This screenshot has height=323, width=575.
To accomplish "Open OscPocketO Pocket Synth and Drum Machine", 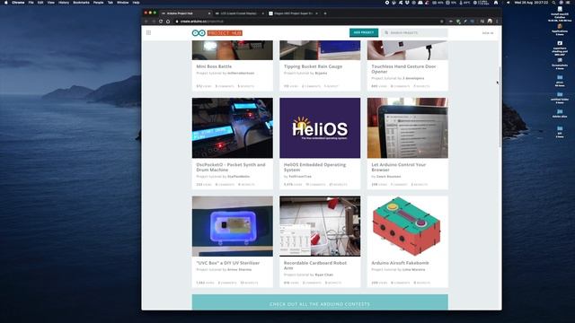I will point(231,167).
